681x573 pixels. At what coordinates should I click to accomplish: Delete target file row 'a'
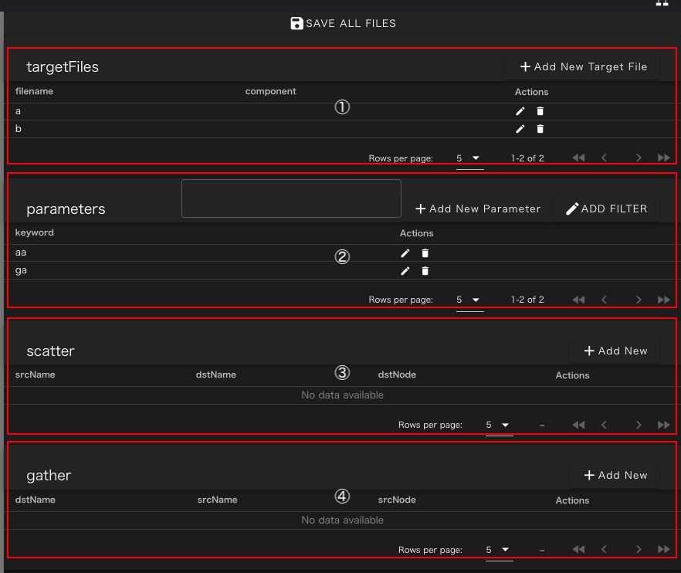pyautogui.click(x=540, y=111)
